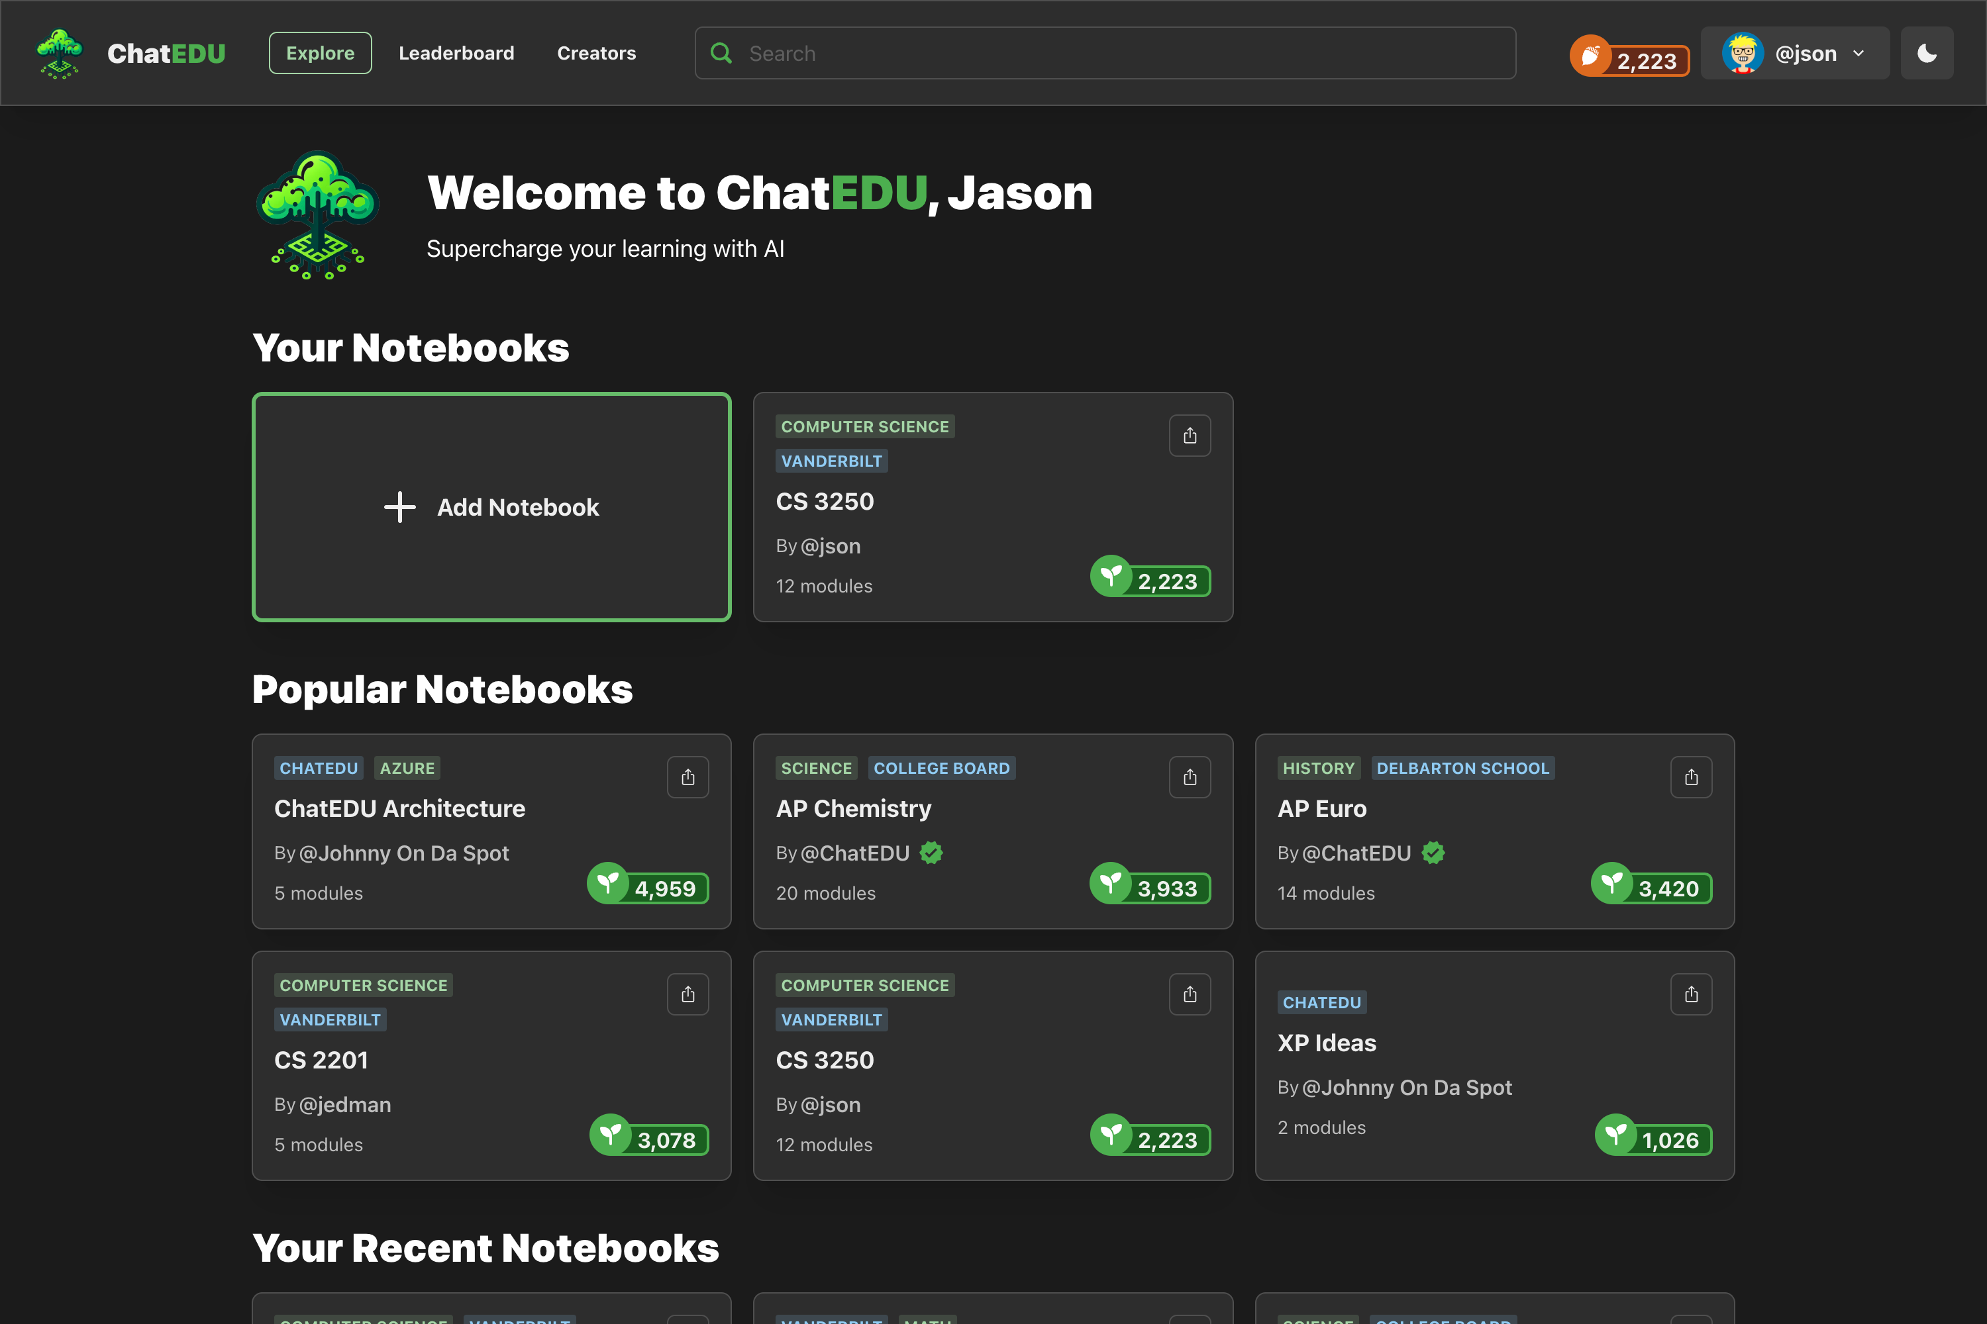Viewport: 1987px width, 1324px height.
Task: Click share icon on CS 2201 card
Action: 688,994
